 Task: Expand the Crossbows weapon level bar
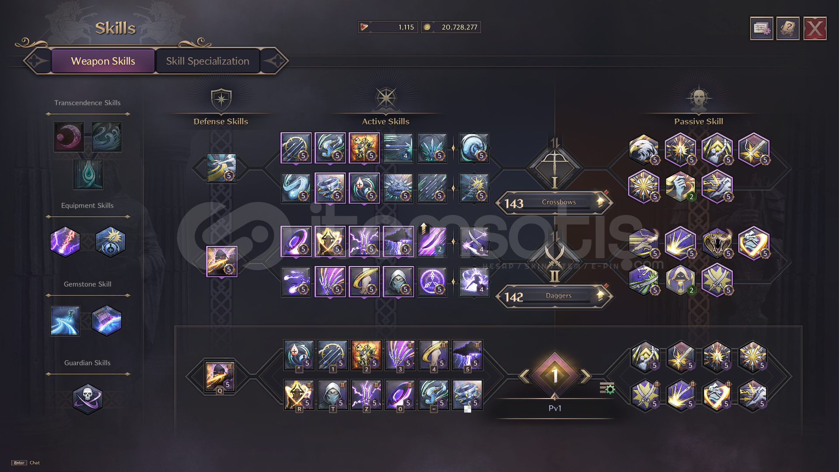click(x=555, y=203)
